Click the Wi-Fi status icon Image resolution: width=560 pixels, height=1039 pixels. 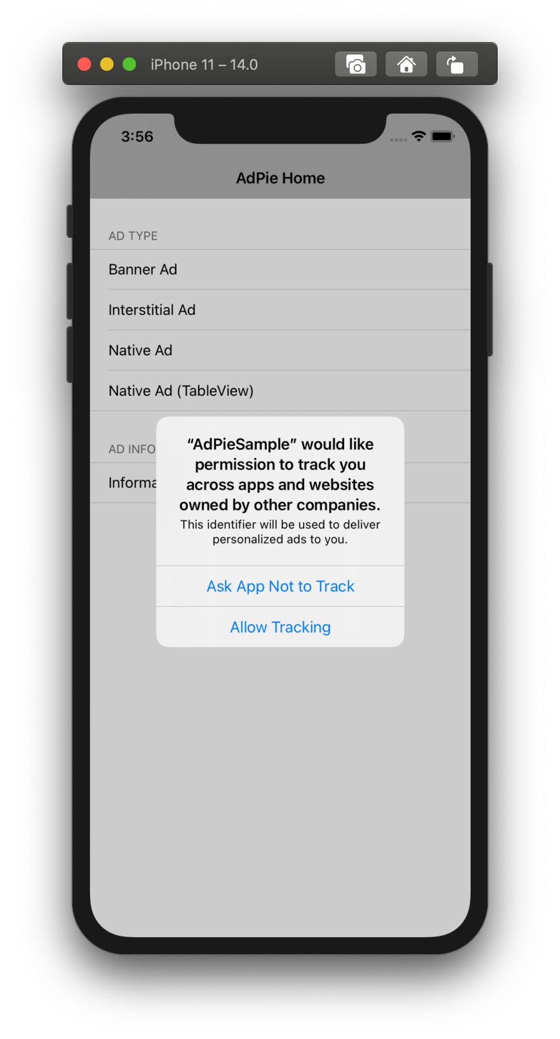point(419,136)
